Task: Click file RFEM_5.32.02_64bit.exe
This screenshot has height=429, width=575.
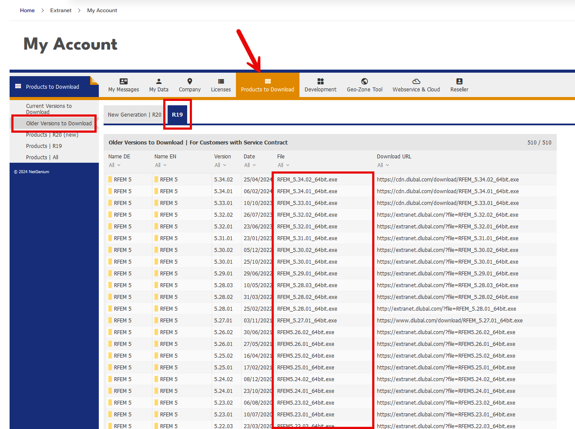Action: [x=307, y=215]
